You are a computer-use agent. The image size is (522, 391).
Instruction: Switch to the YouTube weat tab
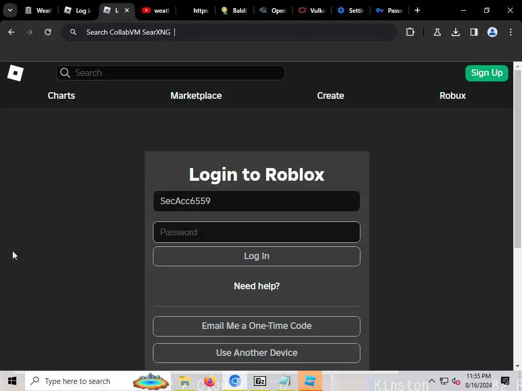tap(156, 10)
